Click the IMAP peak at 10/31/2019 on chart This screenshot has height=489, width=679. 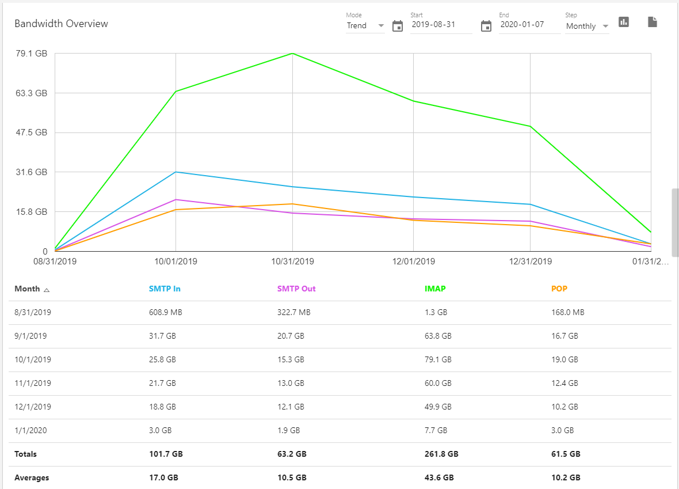tap(292, 54)
